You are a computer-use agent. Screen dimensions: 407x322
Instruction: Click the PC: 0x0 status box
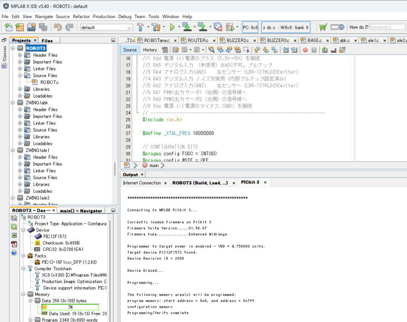[x=250, y=27]
